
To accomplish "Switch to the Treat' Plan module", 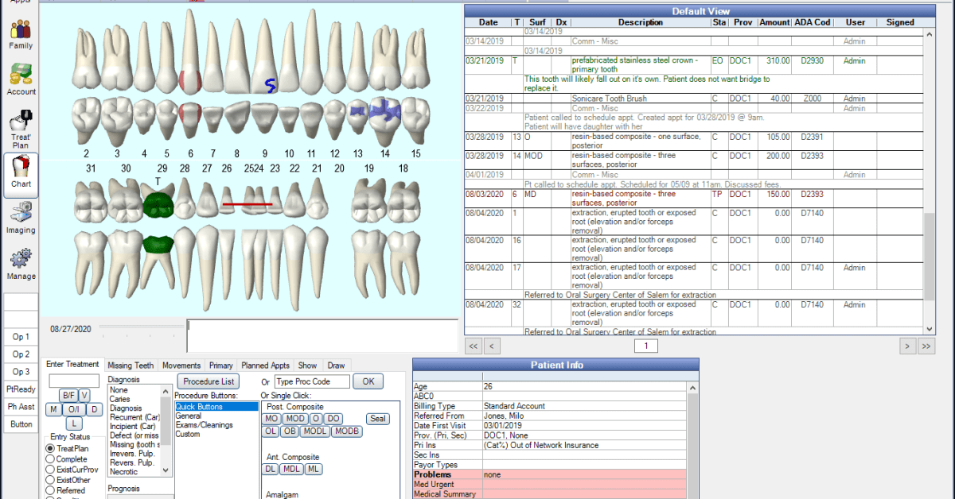I will coord(20,129).
